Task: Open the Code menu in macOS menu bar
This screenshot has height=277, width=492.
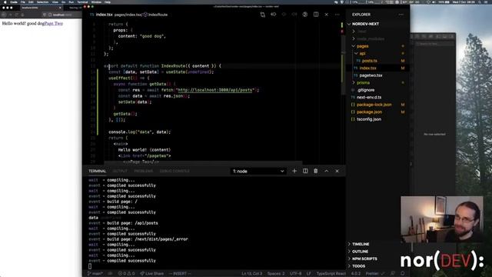Action: pos(14,2)
